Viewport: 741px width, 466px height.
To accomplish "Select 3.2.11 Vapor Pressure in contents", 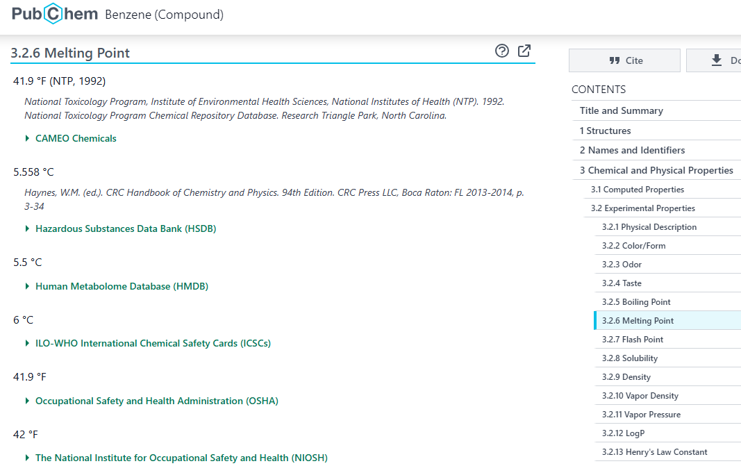I will (x=641, y=415).
